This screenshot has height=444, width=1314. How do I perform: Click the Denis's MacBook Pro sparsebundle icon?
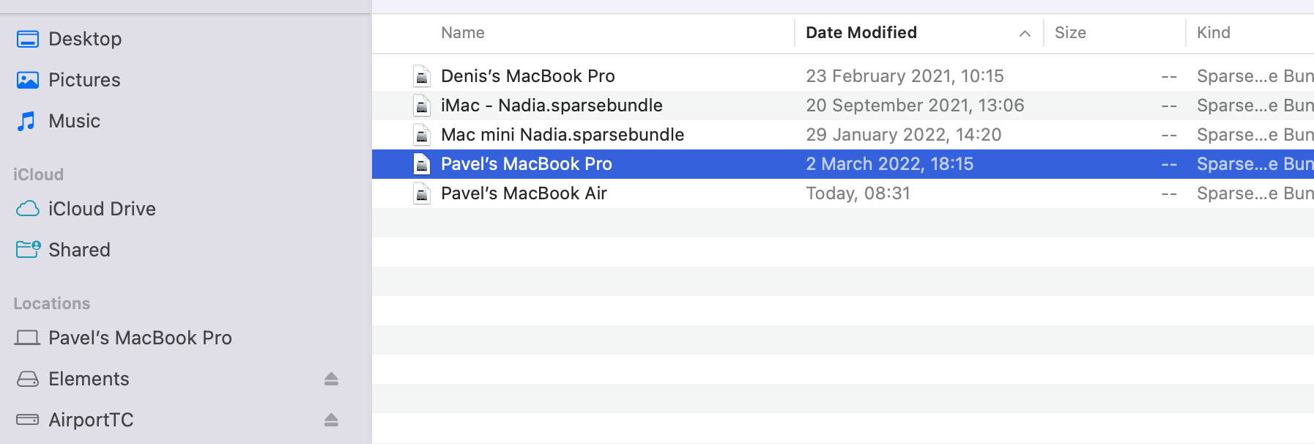coord(422,76)
